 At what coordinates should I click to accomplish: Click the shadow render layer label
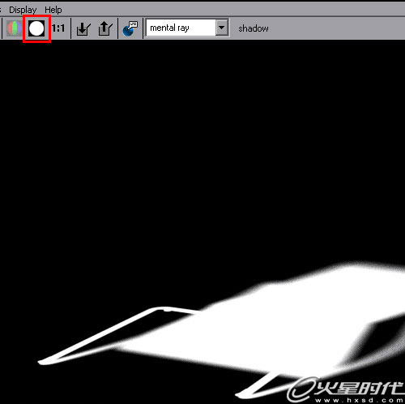[x=254, y=28]
